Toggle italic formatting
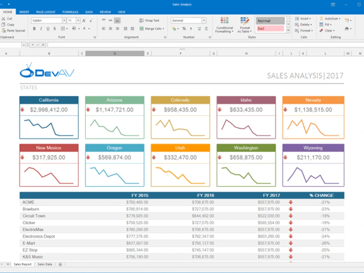This screenshot has height=273, width=364. [x=41, y=28]
